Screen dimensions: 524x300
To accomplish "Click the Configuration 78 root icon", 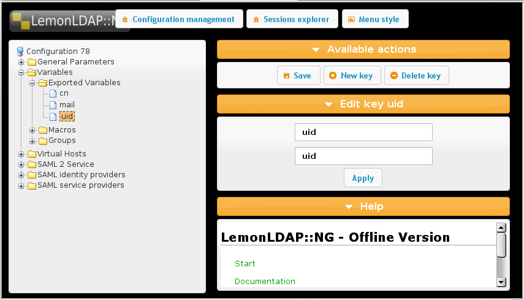I will [x=20, y=51].
